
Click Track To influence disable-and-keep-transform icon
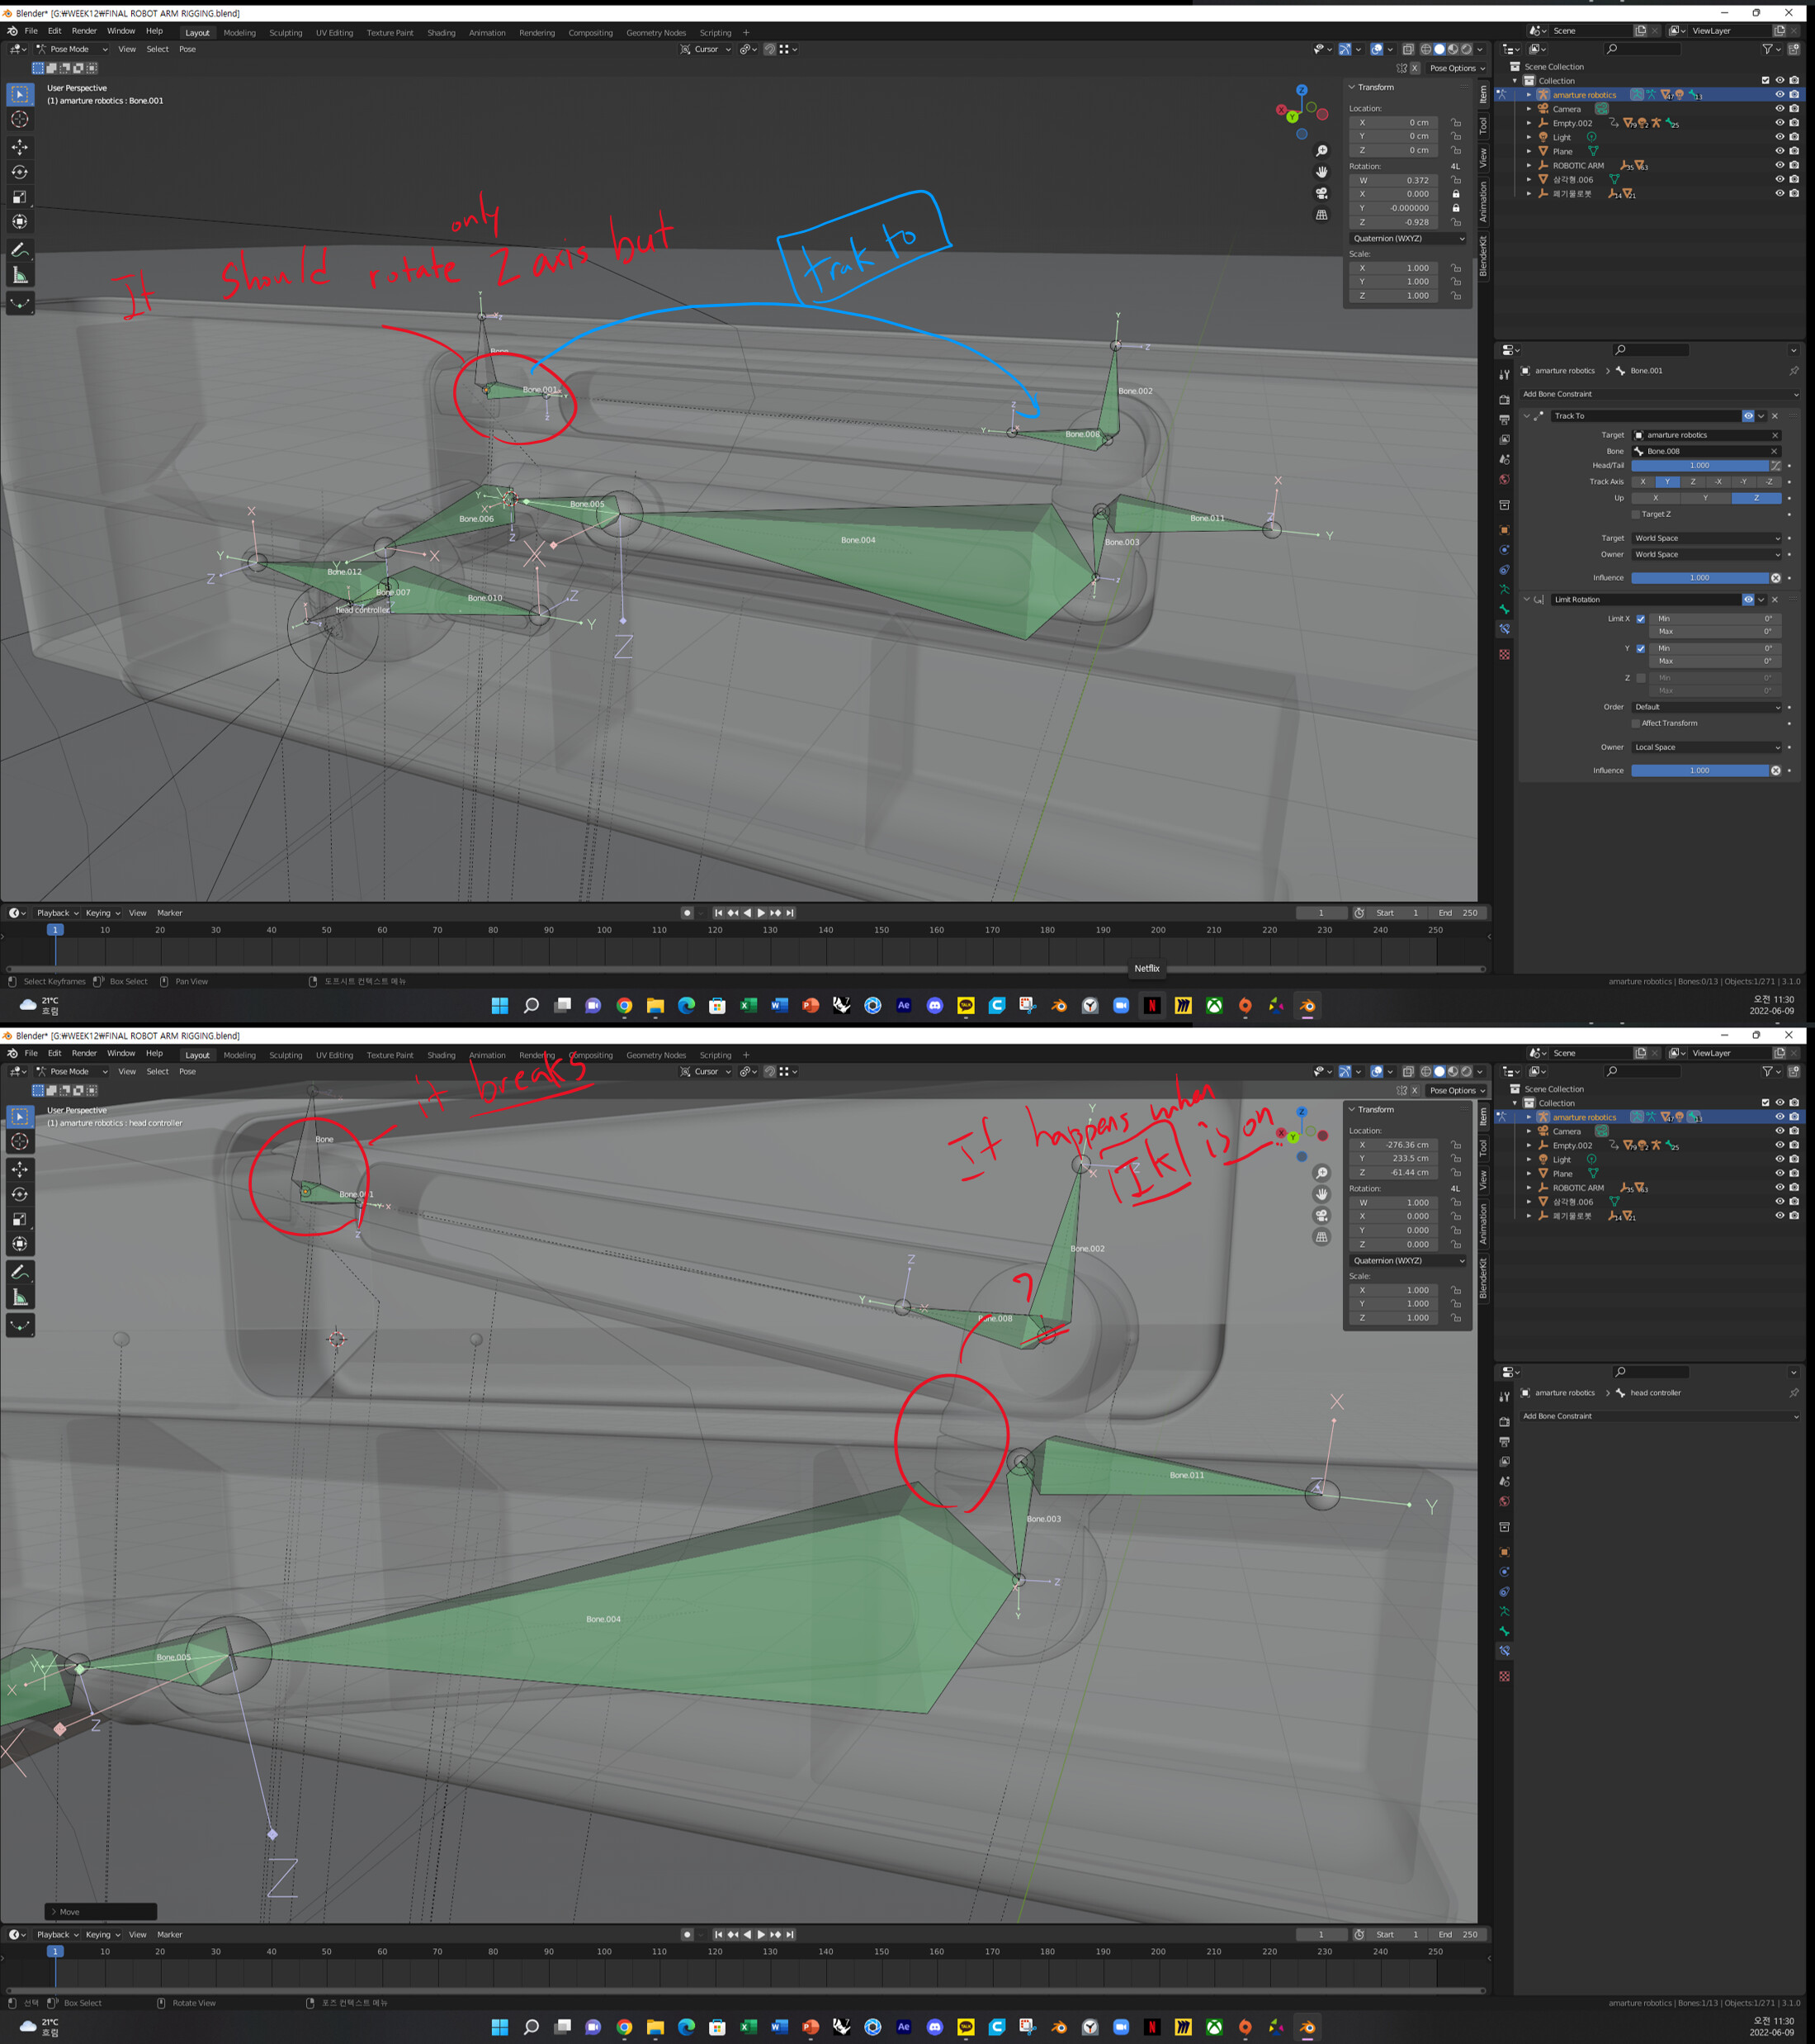(1775, 578)
